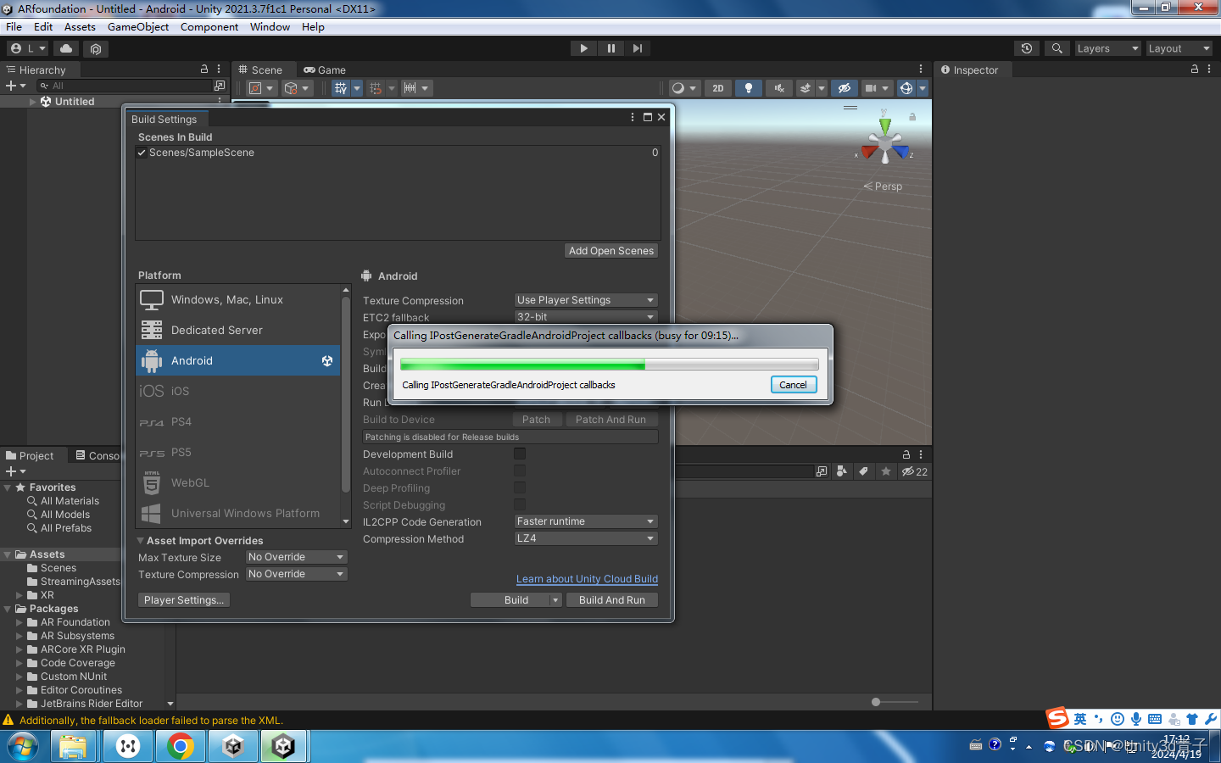Screen dimensions: 1221x763
Task: Expand the AR Foundation package folder
Action: [x=20, y=622]
